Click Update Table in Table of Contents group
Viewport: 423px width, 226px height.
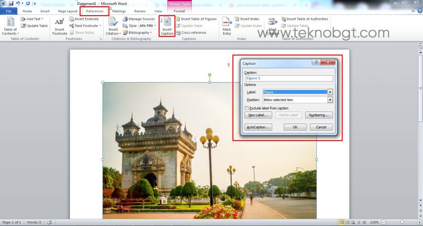coord(34,26)
